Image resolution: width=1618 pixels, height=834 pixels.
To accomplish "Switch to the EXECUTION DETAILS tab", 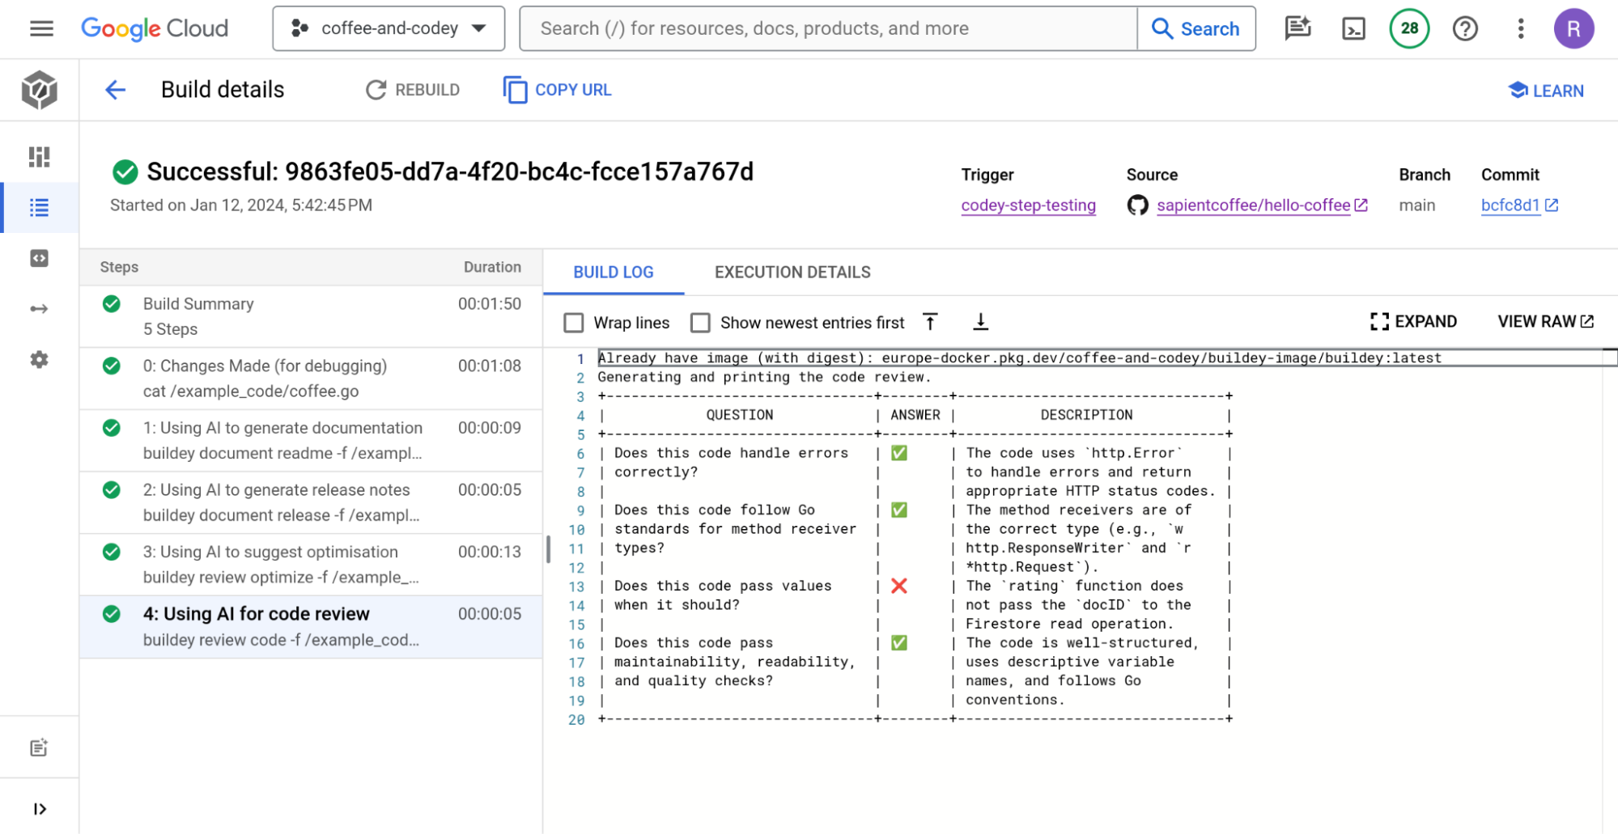I will coord(792,272).
